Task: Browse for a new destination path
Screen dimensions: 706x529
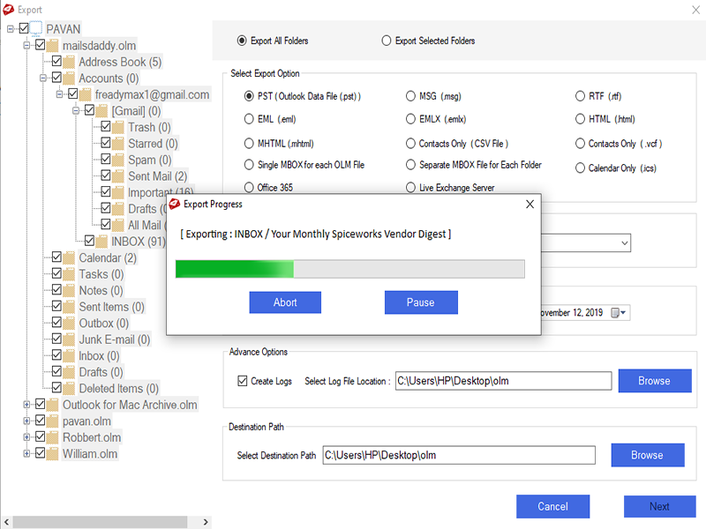Action: coord(648,455)
